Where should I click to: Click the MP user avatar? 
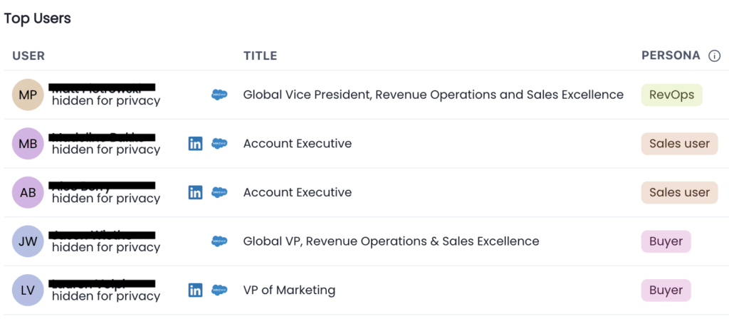click(28, 95)
